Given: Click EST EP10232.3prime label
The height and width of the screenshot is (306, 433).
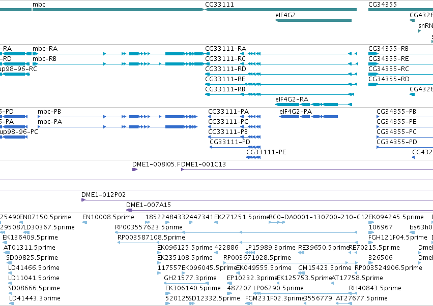Looking at the screenshot, I should [252, 278].
